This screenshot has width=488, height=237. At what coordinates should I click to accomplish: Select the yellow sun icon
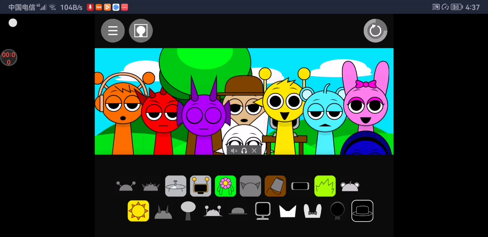point(138,211)
